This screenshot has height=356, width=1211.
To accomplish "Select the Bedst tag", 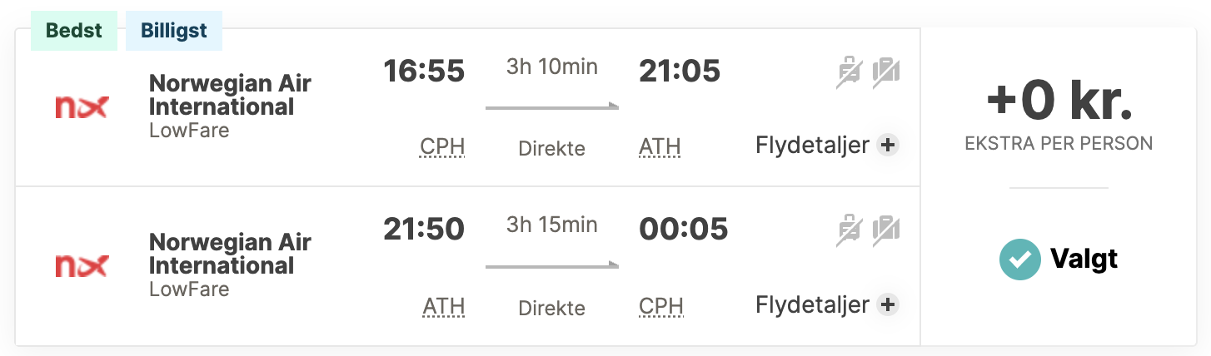I will point(74,32).
